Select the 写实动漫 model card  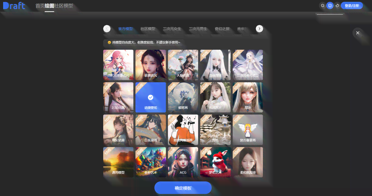click(x=118, y=130)
